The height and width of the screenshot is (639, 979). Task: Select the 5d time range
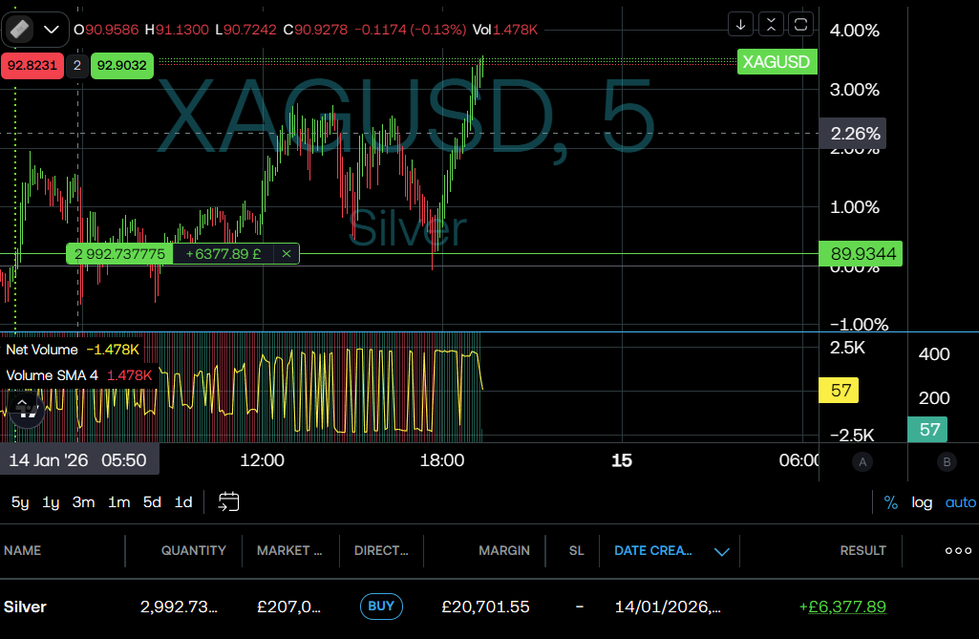[x=152, y=502]
